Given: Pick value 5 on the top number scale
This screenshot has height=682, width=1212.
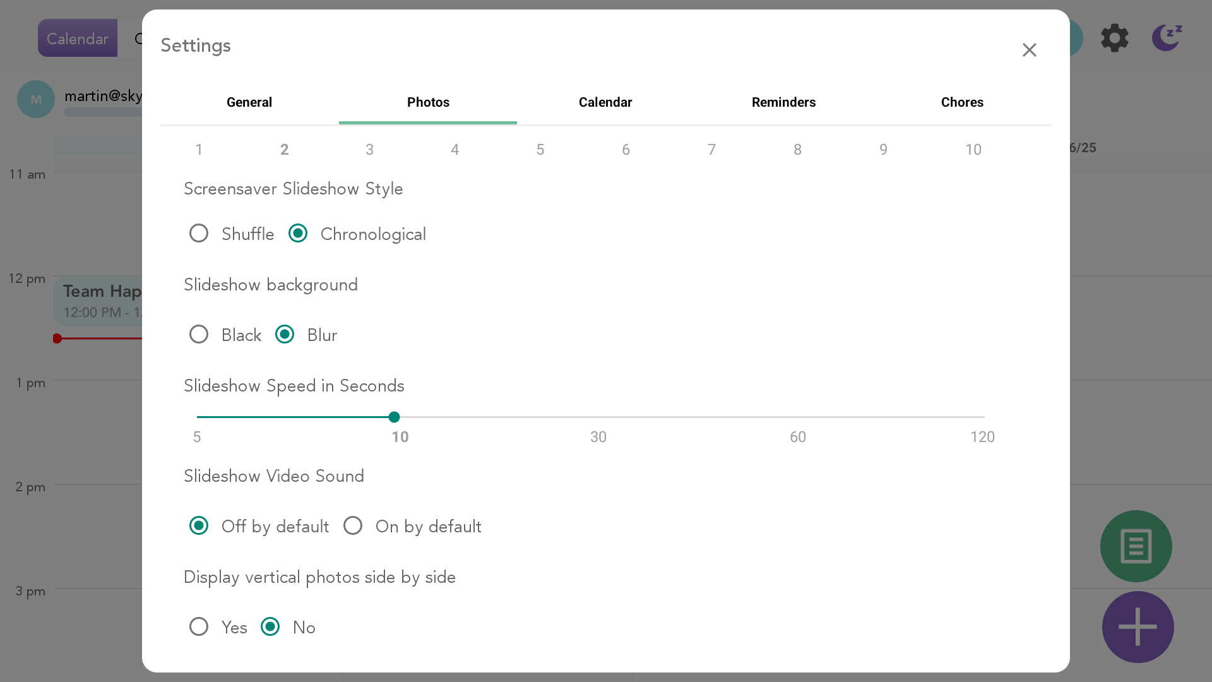Looking at the screenshot, I should (540, 150).
